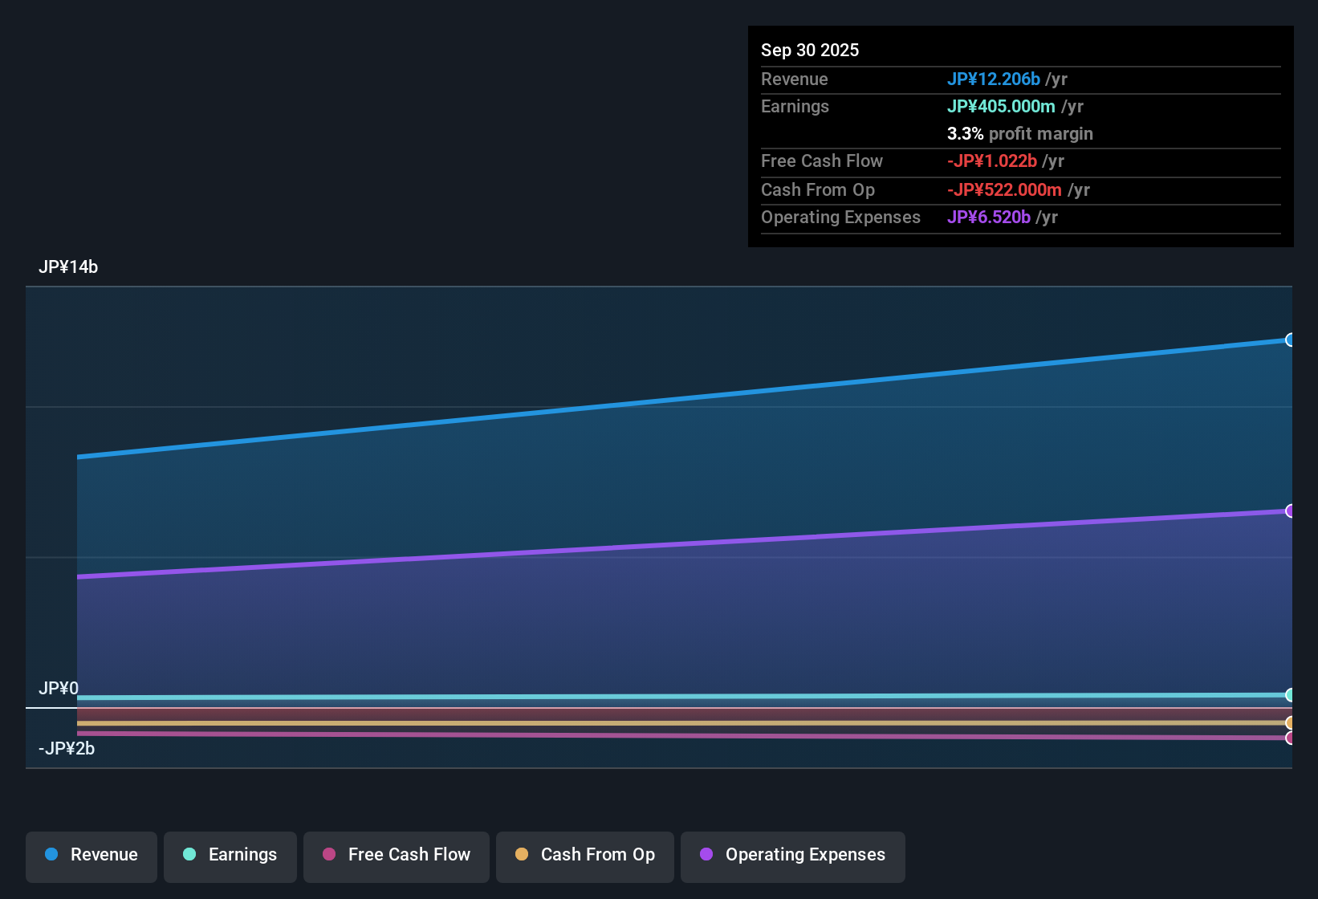Toggle the Operating Expenses legend button
Viewport: 1318px width, 899px height.
pyautogui.click(x=793, y=856)
